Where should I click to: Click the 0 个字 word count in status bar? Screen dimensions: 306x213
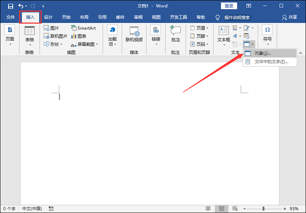coord(9,209)
